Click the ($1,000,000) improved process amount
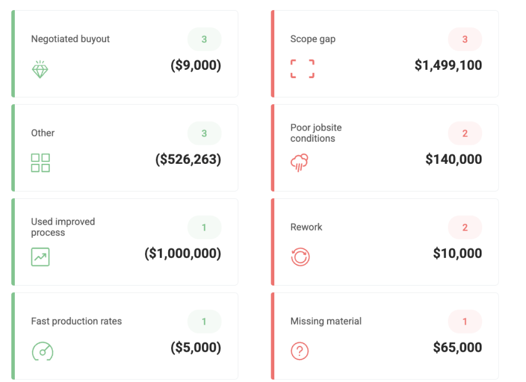Viewport: 526px width, 382px height. (x=183, y=253)
